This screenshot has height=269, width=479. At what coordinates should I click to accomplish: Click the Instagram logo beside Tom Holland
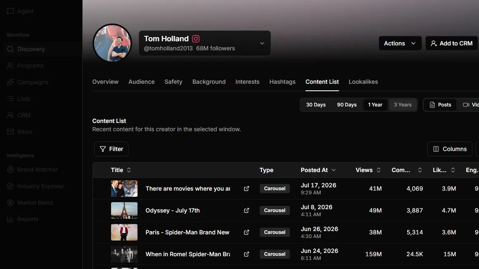[196, 39]
